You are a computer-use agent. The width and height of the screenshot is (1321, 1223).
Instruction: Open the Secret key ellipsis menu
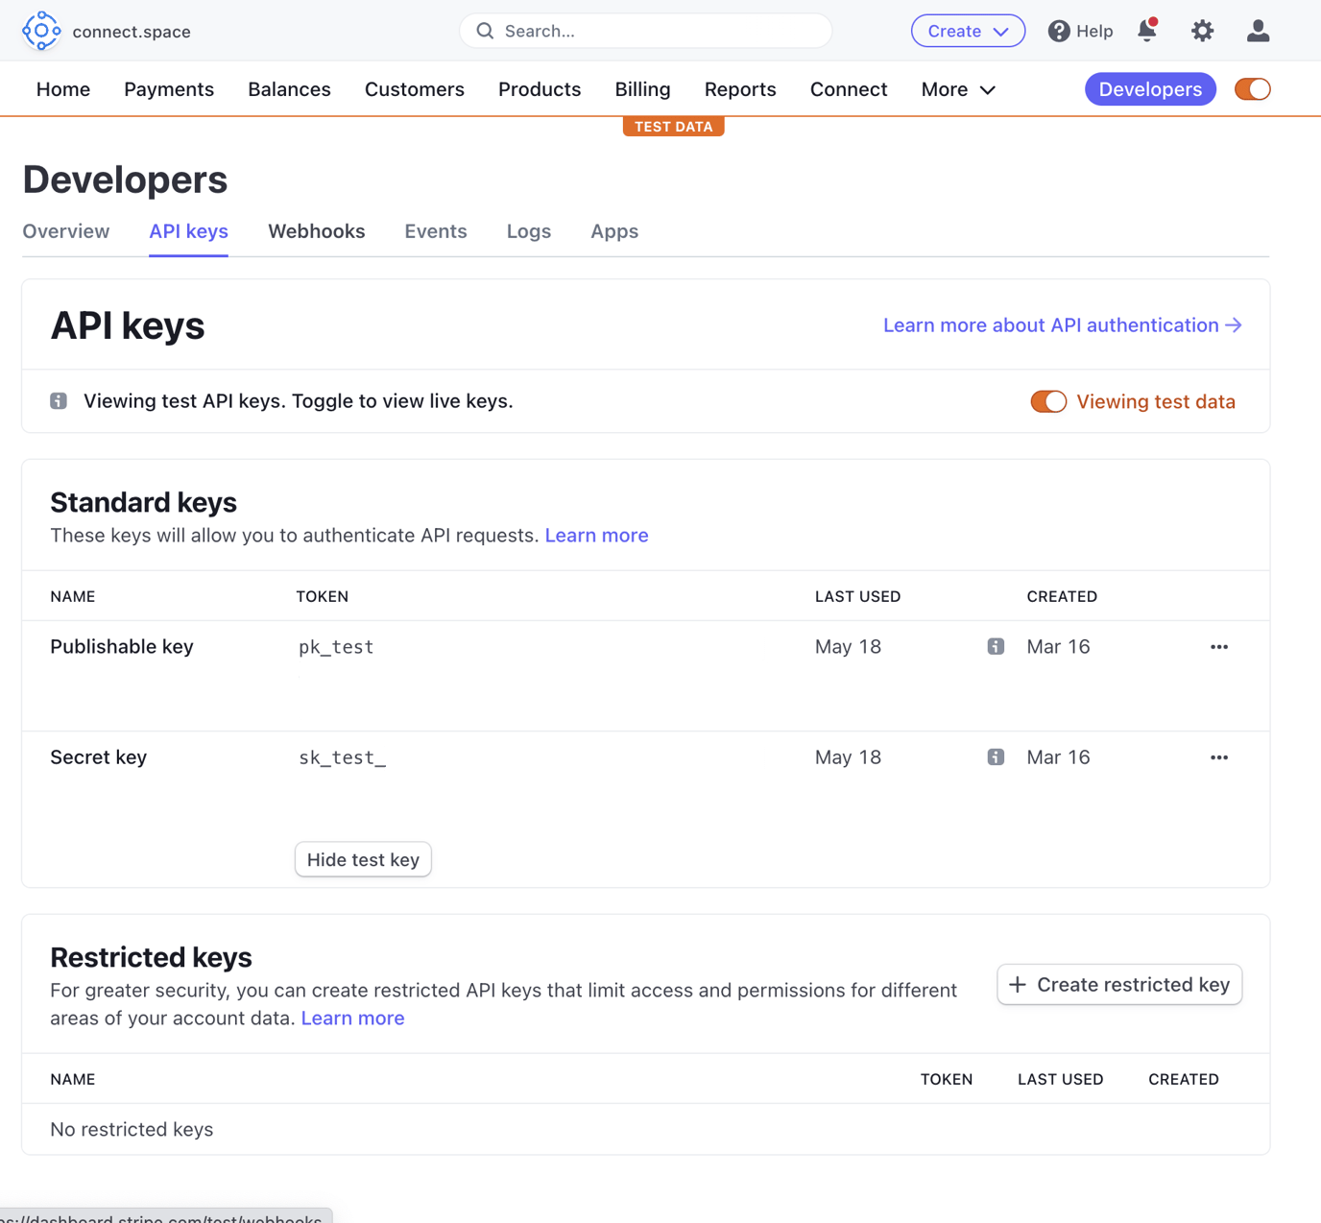click(x=1218, y=756)
